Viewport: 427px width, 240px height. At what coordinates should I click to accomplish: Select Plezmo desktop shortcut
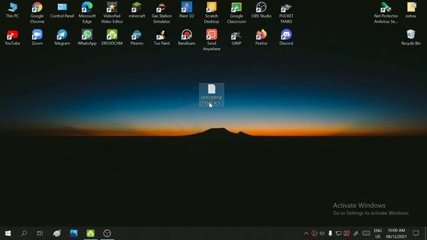pyautogui.click(x=137, y=37)
